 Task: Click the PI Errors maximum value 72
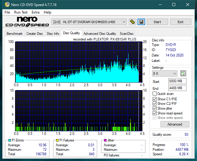tap(45, 150)
